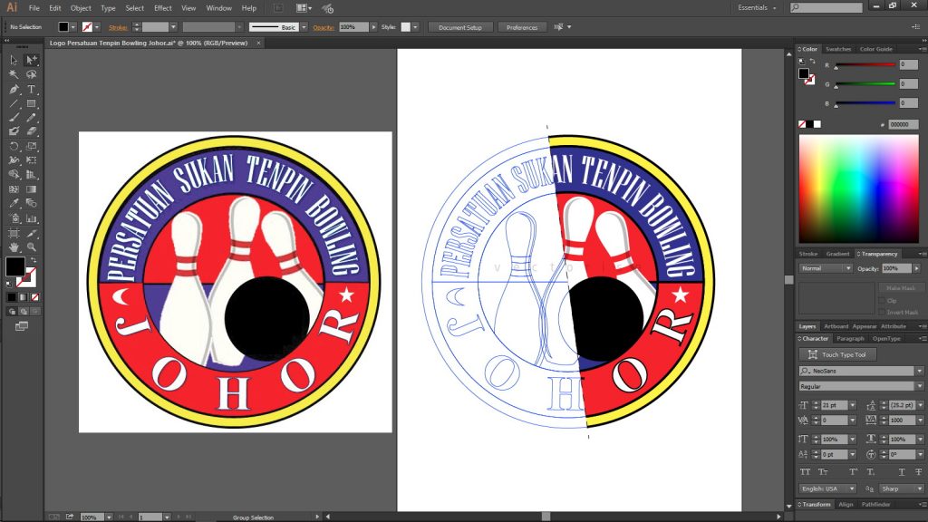Select the Gradient tool
The height and width of the screenshot is (522, 928).
tap(32, 189)
